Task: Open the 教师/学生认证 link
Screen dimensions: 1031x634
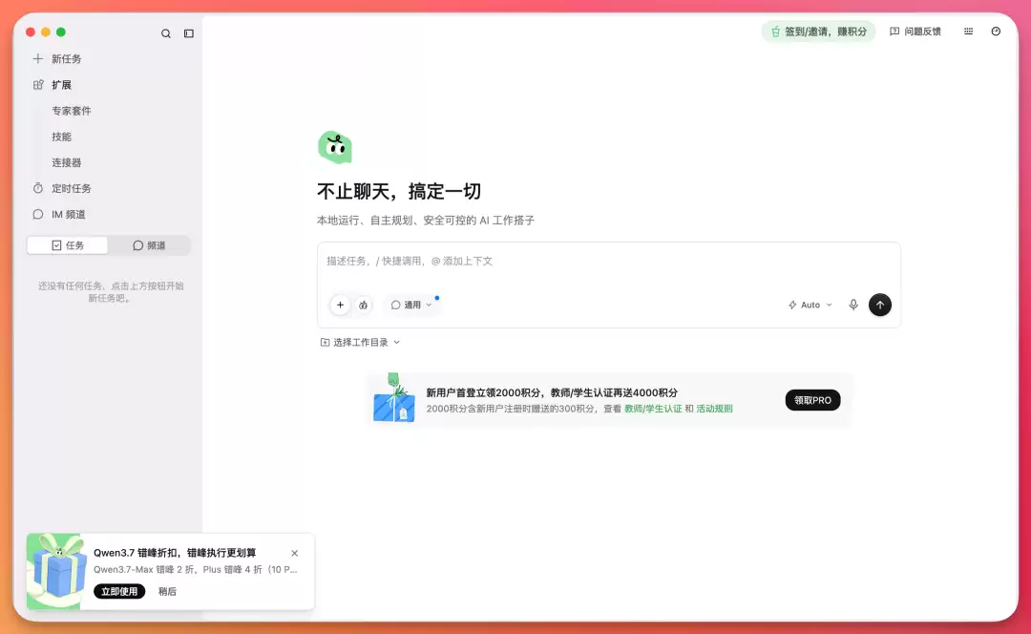Action: (x=653, y=409)
